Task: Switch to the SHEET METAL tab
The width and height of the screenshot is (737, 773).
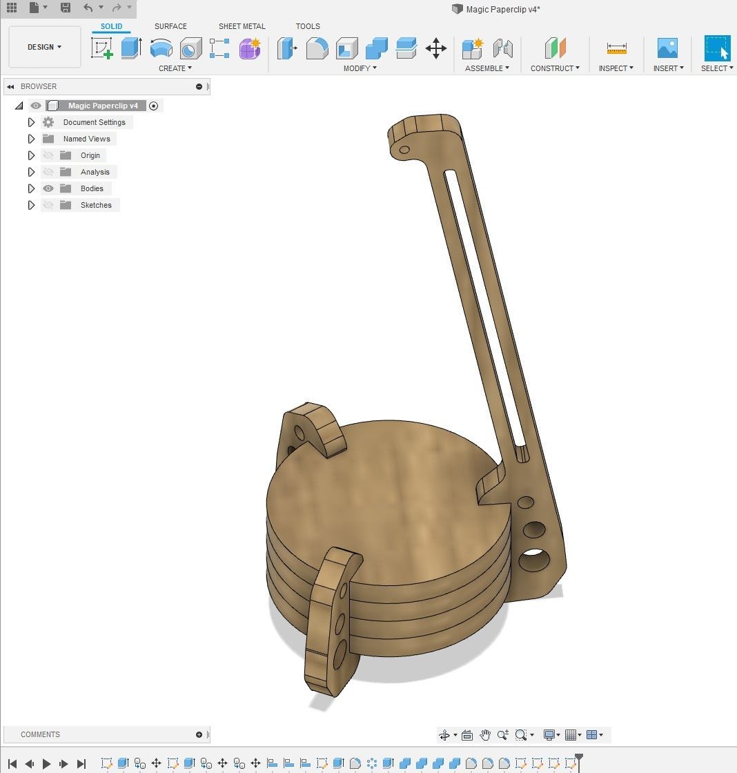Action: click(242, 26)
